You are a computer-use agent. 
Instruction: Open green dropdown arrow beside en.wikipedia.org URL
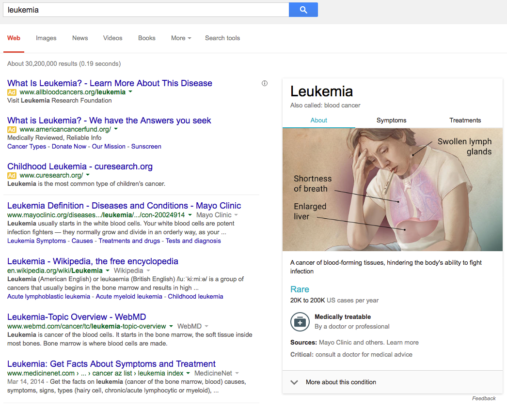pyautogui.click(x=107, y=271)
